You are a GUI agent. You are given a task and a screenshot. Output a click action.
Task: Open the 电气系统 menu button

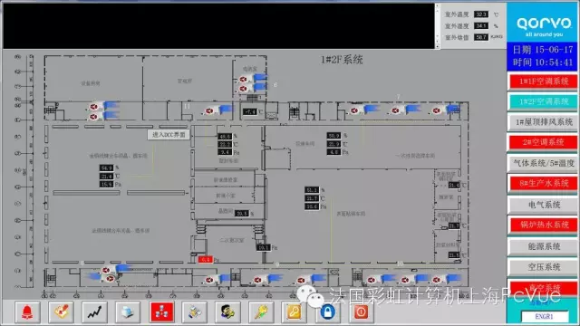point(544,205)
